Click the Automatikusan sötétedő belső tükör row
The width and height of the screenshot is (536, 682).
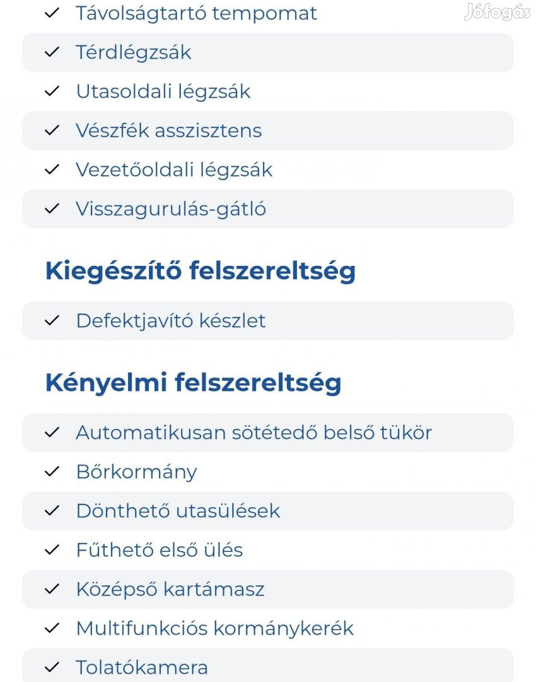[x=268, y=433]
